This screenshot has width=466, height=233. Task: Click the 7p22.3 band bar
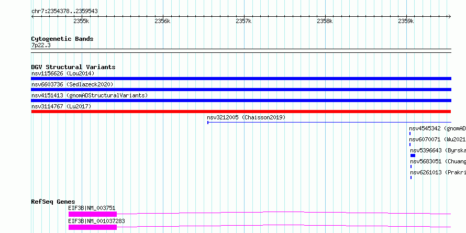click(241, 51)
